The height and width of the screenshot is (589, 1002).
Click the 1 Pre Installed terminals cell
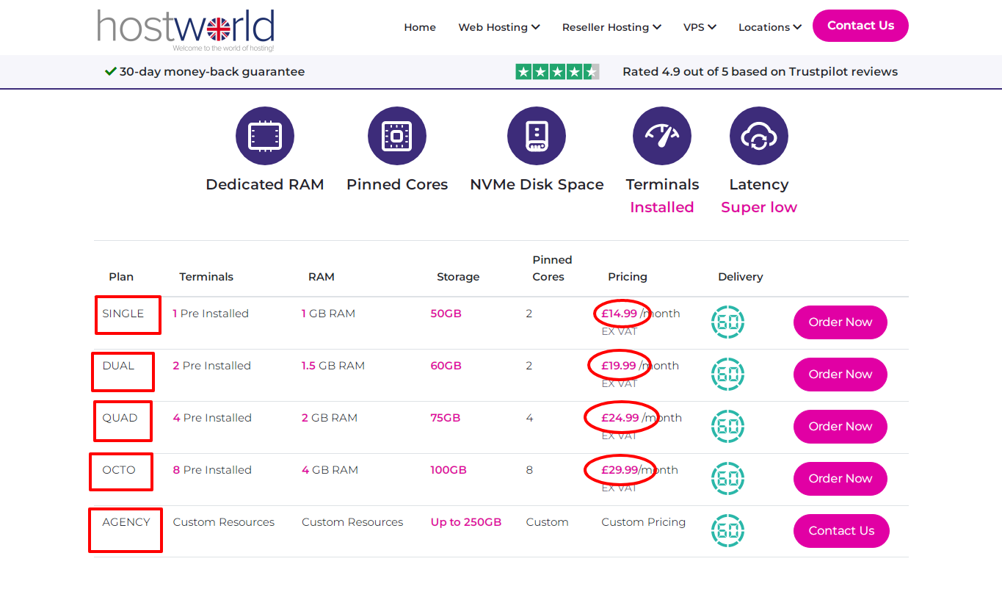(211, 314)
